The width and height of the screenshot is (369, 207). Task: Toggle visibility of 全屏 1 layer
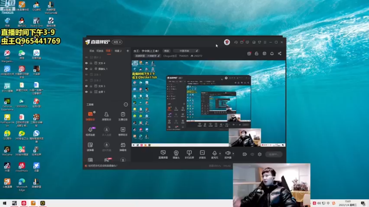pyautogui.click(x=86, y=92)
